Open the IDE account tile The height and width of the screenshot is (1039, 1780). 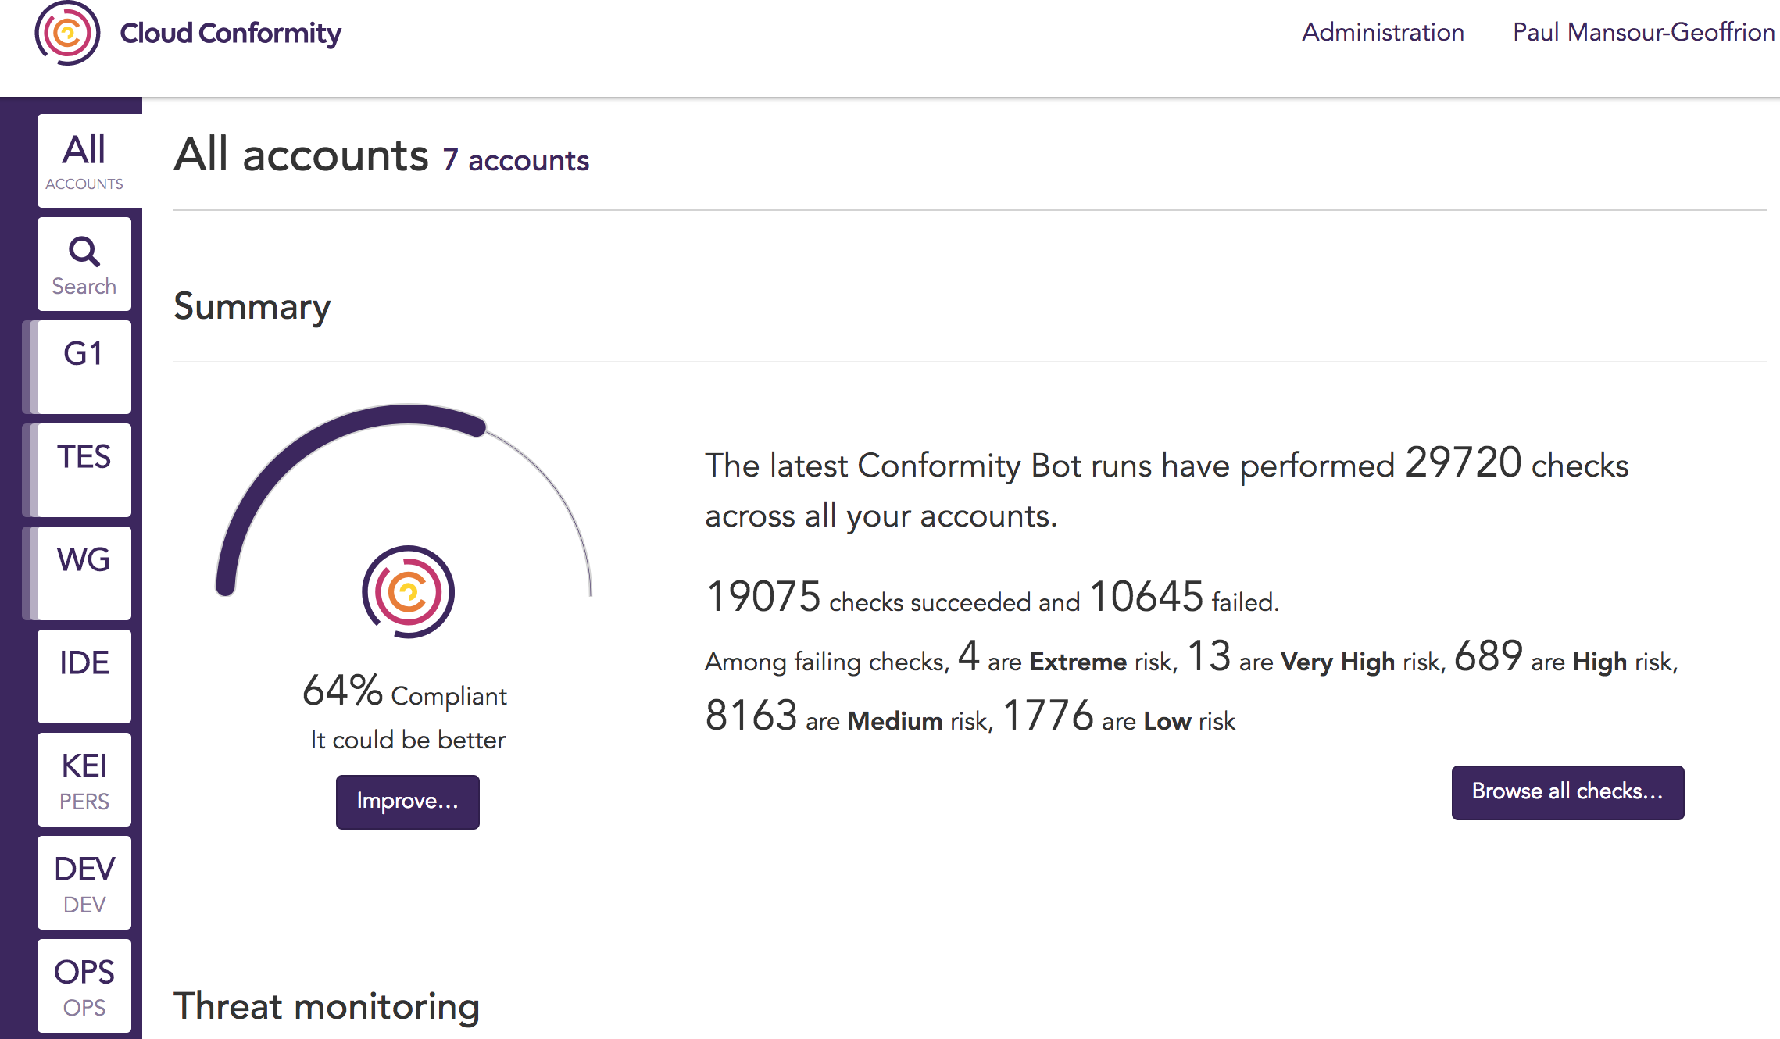84,677
